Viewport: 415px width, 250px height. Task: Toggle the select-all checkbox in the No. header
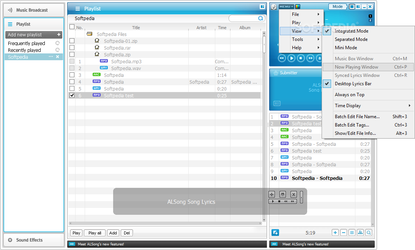pos(72,27)
